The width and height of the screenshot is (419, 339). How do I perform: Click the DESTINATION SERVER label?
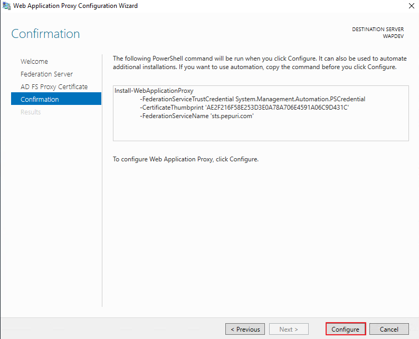coord(378,30)
